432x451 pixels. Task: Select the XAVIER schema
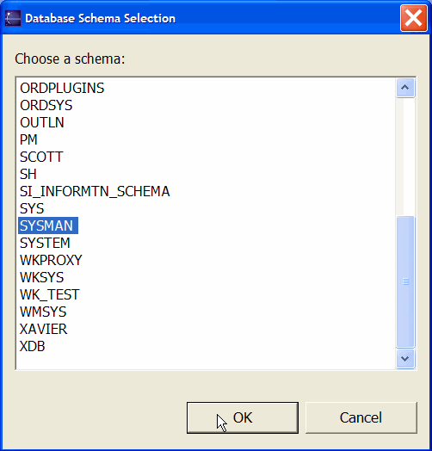click(43, 330)
